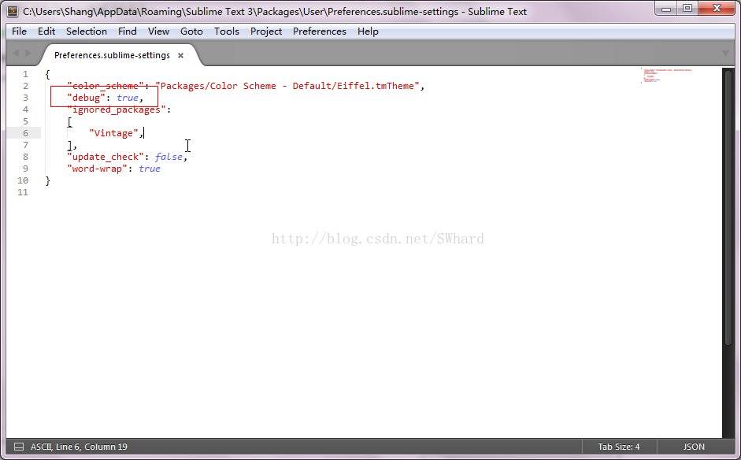The image size is (741, 460).
Task: Click the Sublime Text icon in title bar
Action: click(13, 11)
